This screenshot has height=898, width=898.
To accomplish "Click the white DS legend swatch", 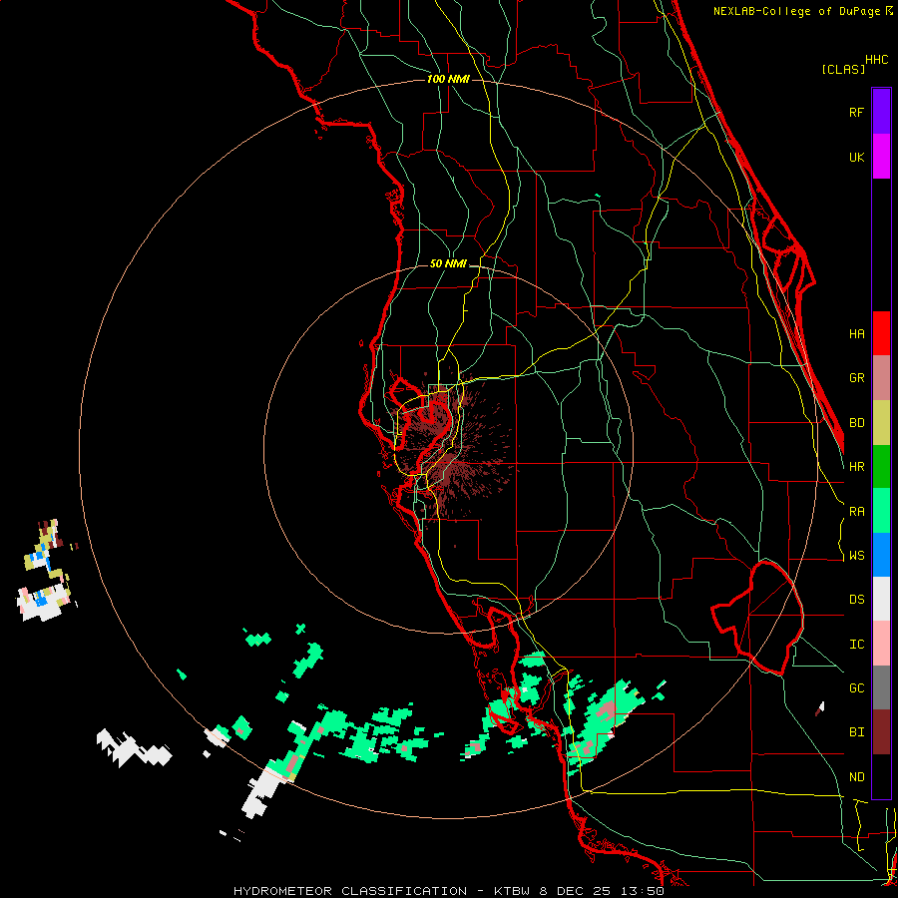I will tap(881, 599).
